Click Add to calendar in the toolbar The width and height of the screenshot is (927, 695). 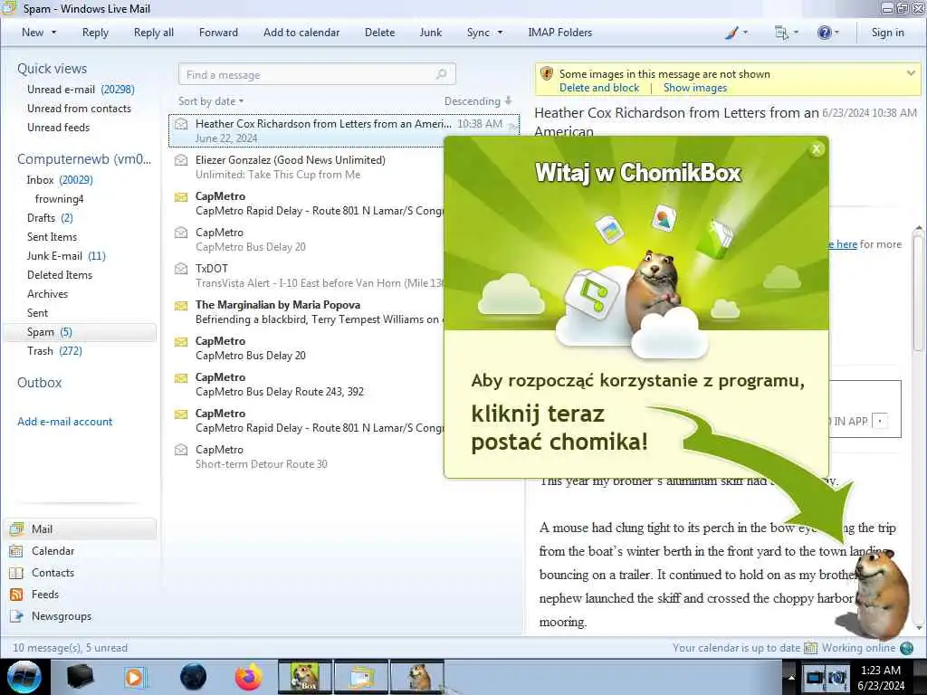click(301, 33)
